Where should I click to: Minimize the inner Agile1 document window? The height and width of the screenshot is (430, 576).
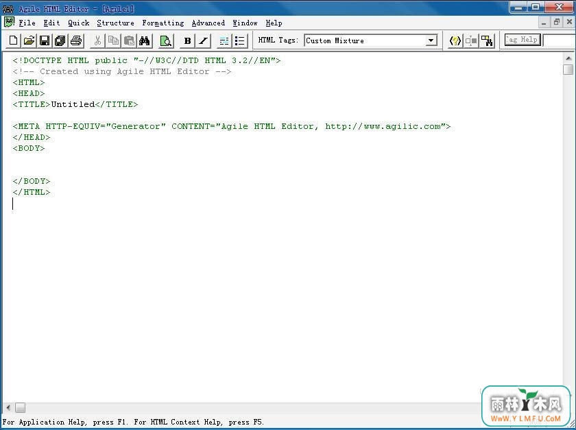pos(544,23)
